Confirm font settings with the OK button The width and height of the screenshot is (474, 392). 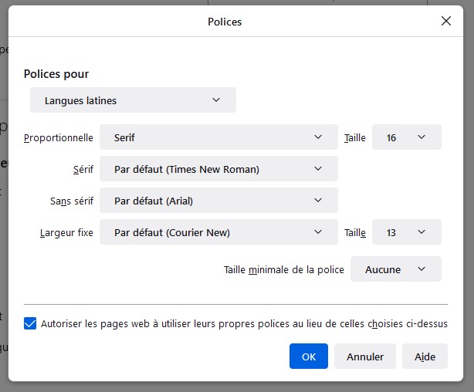click(x=309, y=357)
